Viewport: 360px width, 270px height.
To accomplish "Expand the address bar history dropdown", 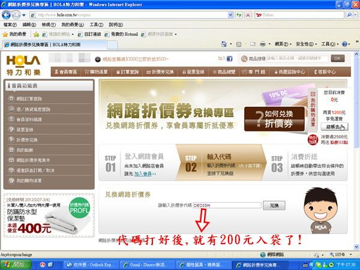I will pyautogui.click(x=231, y=15).
